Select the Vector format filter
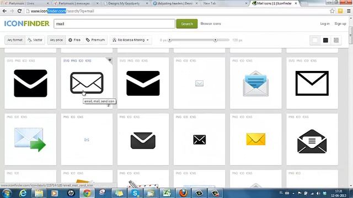This screenshot has height=198, width=353. pyautogui.click(x=35, y=40)
